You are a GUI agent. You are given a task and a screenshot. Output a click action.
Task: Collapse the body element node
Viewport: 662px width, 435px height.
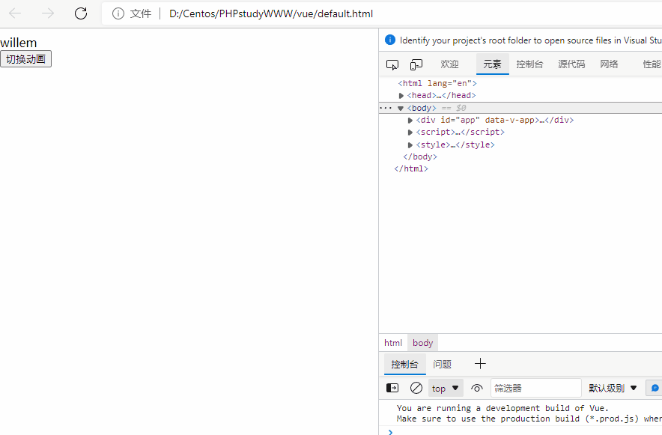tap(401, 109)
